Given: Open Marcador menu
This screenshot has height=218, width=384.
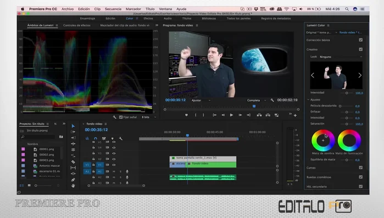Looking at the screenshot, I should pos(133,9).
